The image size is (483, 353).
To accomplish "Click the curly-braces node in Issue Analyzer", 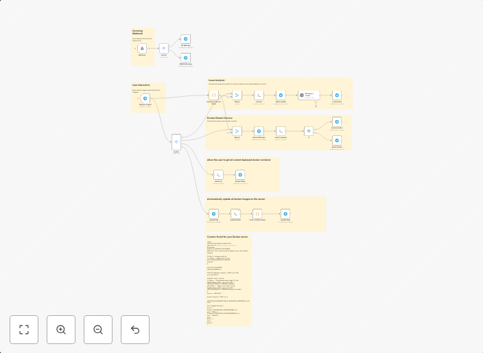I will pos(213,95).
